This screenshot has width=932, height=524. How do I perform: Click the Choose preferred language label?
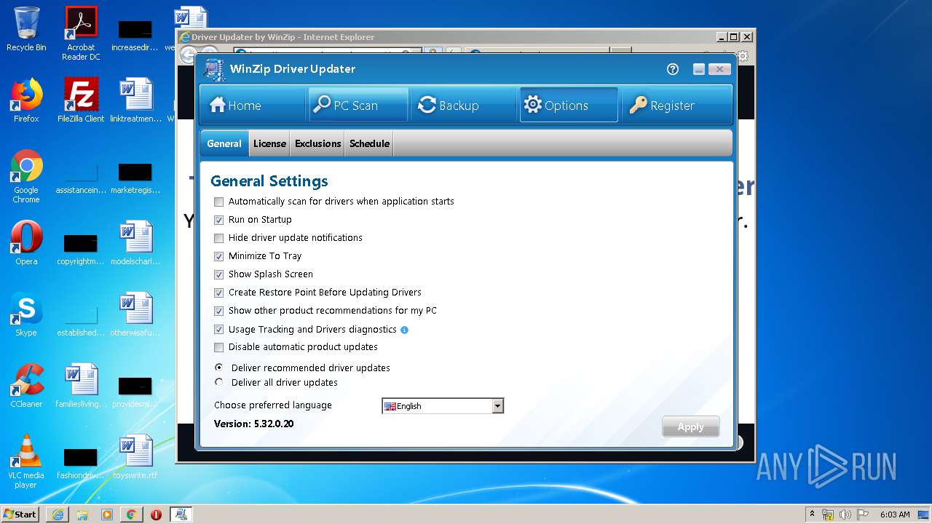273,405
